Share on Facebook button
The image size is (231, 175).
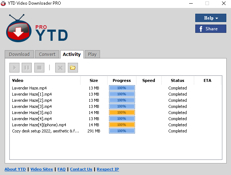[x=211, y=29]
